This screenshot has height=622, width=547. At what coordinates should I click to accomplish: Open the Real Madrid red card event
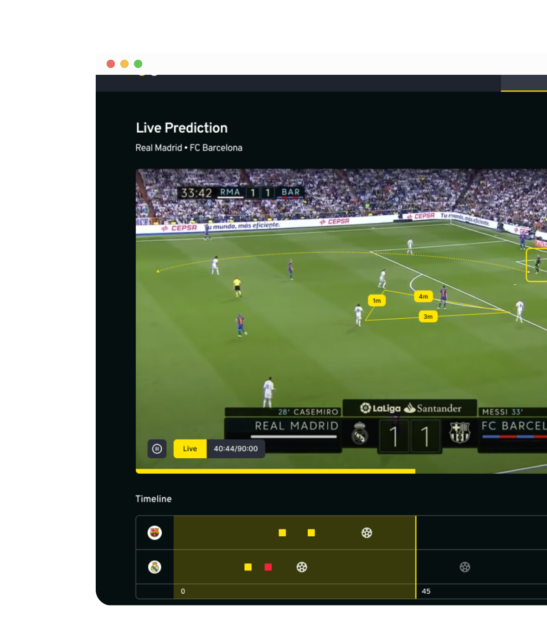[268, 567]
